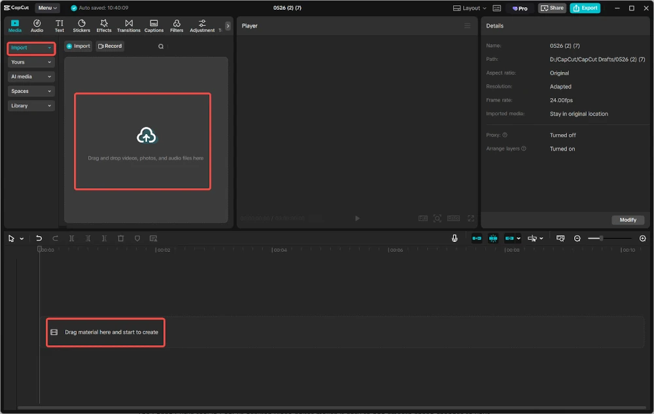Screen dimensions: 654x414
Task: Toggle clip linkage
Action: 509,239
